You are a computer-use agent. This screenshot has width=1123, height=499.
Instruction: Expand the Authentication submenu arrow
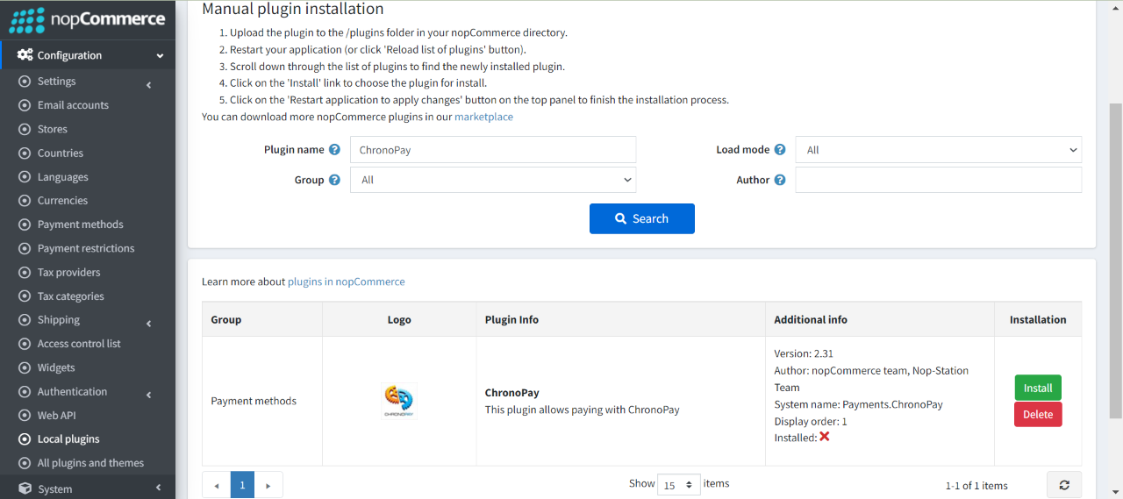pos(149,396)
